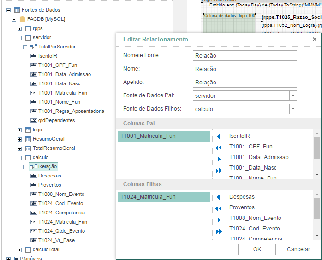Select IsentoIR in Colunas Pai available list

239,136
